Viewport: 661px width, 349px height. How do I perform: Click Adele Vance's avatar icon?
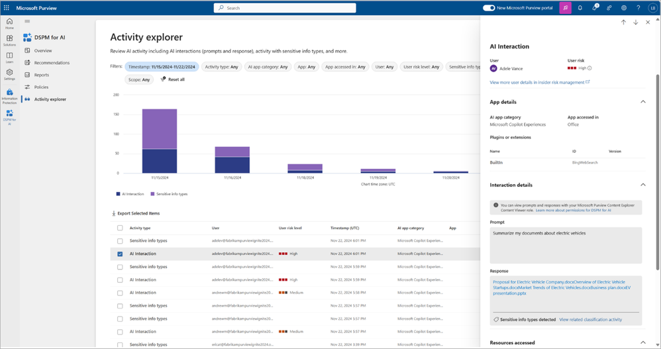[x=493, y=68]
